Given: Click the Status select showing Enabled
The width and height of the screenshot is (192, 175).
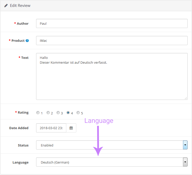Looking at the screenshot, I should tap(112, 145).
